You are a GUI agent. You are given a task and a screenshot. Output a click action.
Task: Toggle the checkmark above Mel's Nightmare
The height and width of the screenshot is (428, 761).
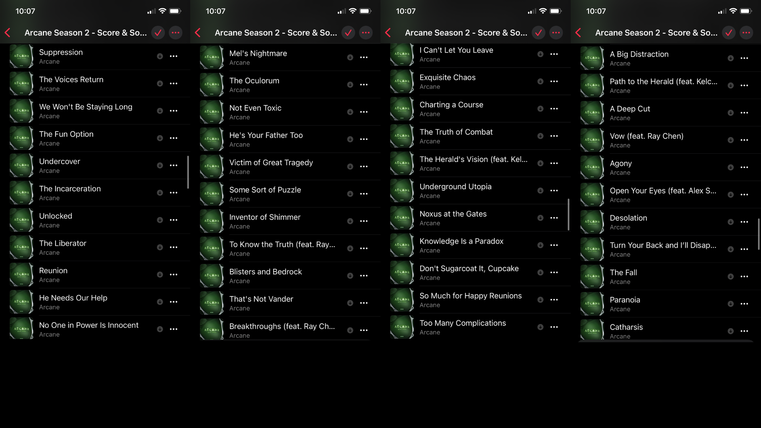pyautogui.click(x=348, y=32)
